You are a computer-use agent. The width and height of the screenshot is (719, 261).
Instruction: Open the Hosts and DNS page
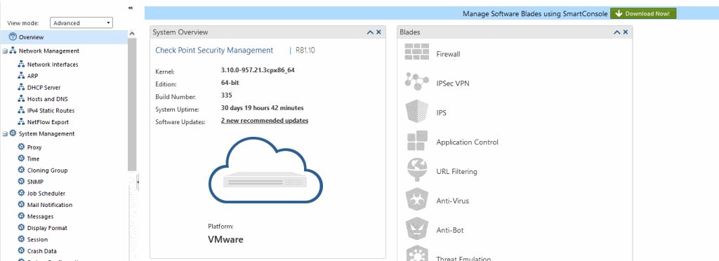(48, 99)
